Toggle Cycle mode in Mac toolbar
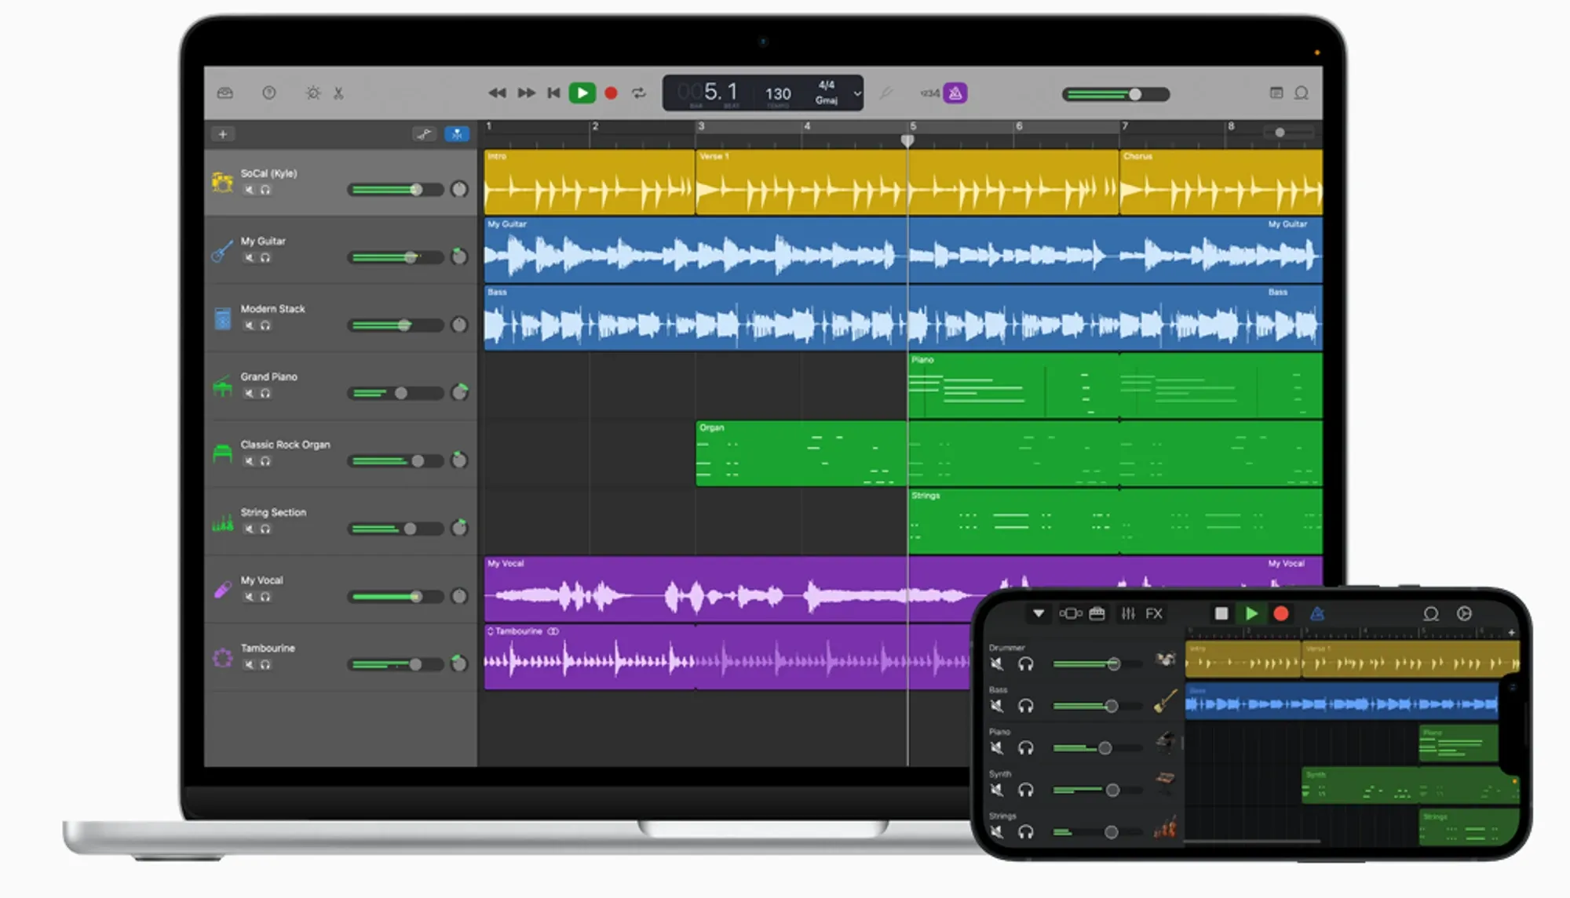The height and width of the screenshot is (898, 1570). [639, 93]
